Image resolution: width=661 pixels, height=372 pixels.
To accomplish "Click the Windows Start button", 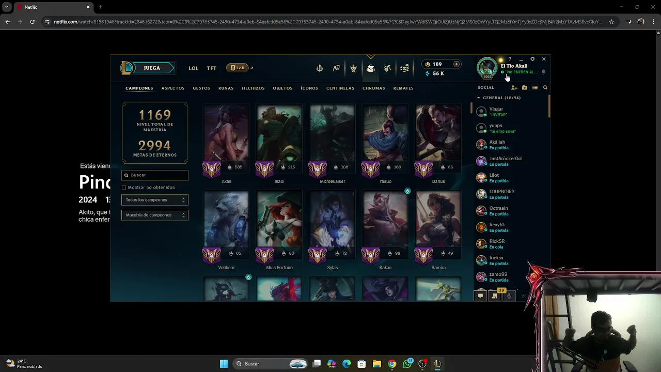I will click(x=224, y=364).
